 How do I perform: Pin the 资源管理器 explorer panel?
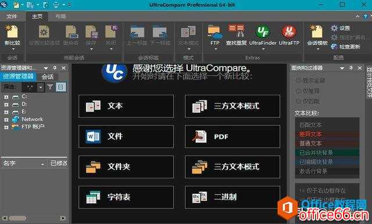pos(55,68)
